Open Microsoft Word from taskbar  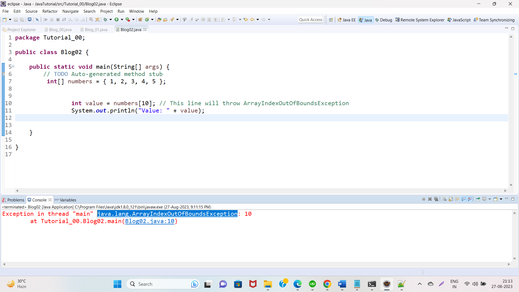[342, 284]
